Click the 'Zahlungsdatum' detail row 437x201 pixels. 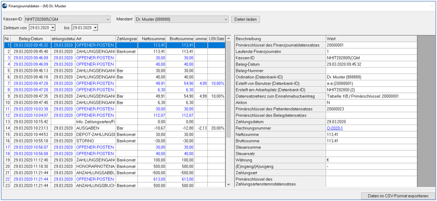(326, 122)
